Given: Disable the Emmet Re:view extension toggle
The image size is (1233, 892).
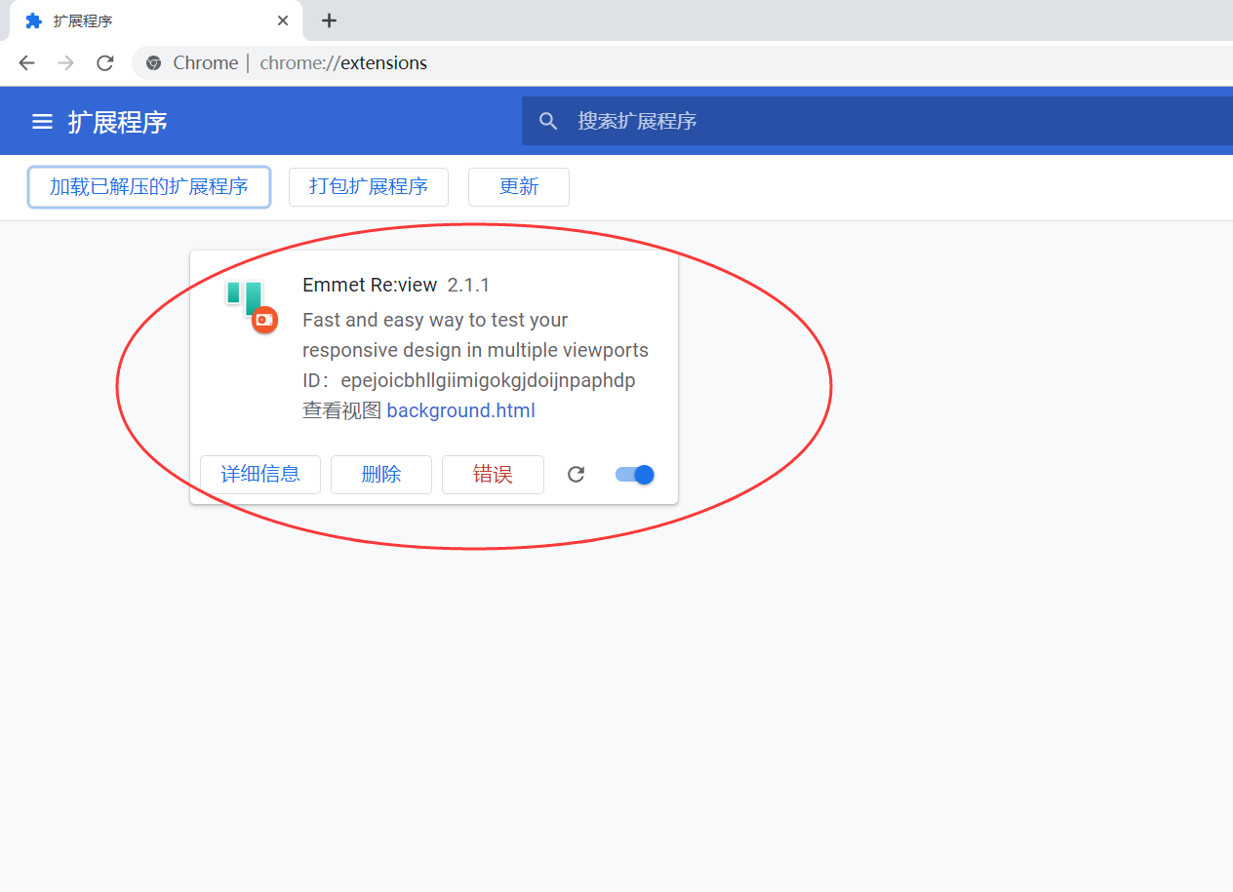Looking at the screenshot, I should click(633, 474).
